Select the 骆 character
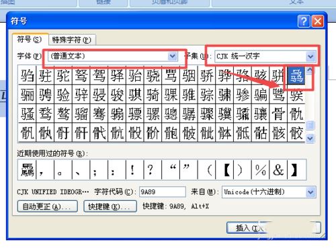Image resolution: width=336 pixels, height=248 pixels. [243, 75]
